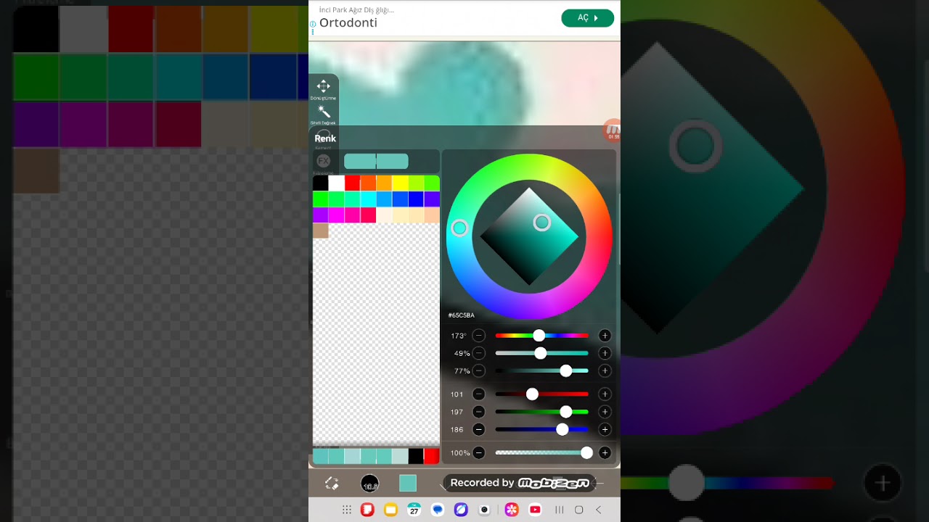The image size is (929, 522).
Task: Tap the Mobizen floating recorder bubble
Action: pos(613,131)
